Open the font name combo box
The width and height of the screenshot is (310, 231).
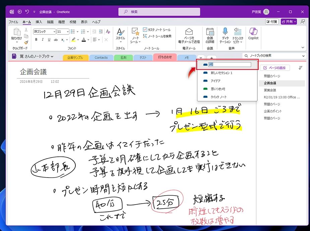click(44, 31)
